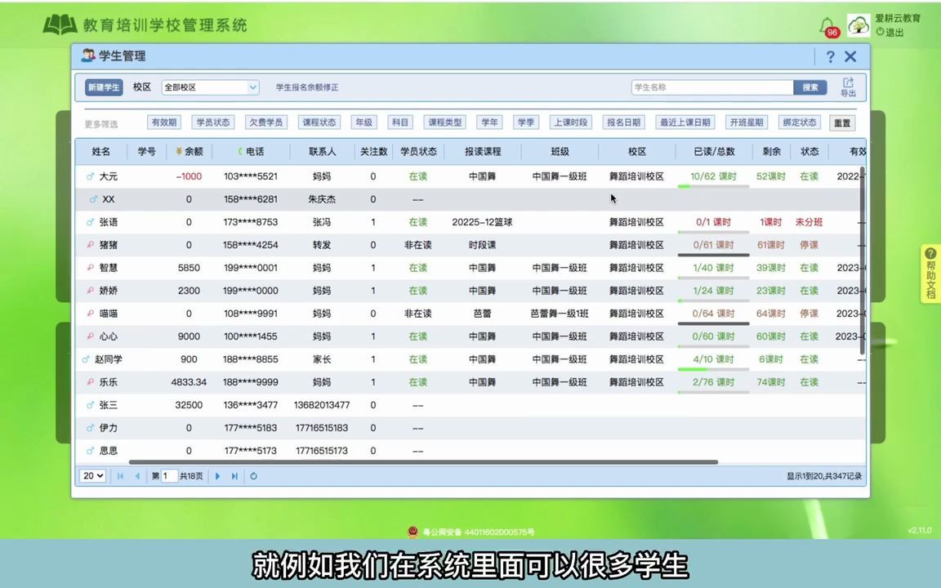Click the refresh icon in the pagination bar
This screenshot has width=941, height=588.
(253, 475)
